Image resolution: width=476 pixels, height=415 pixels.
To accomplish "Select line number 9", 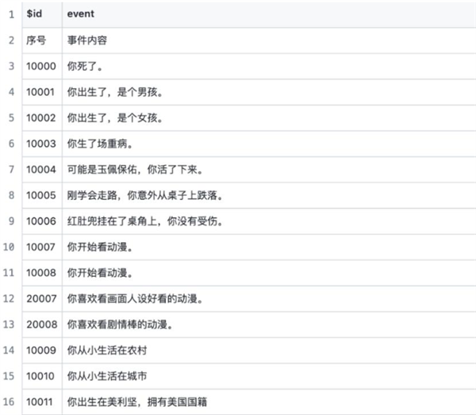I will click(x=10, y=221).
